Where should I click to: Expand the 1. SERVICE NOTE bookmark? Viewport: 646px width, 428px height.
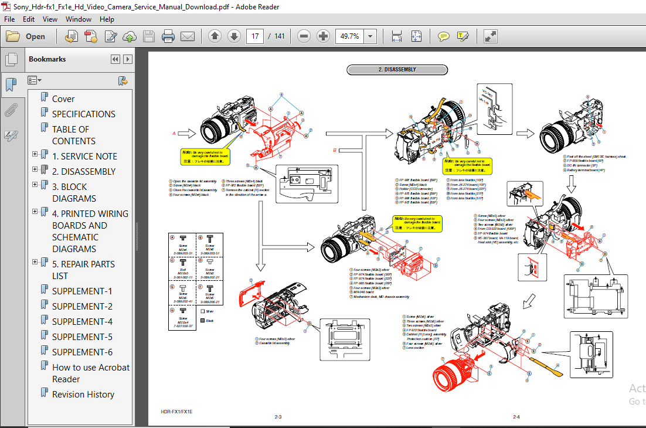(x=35, y=154)
